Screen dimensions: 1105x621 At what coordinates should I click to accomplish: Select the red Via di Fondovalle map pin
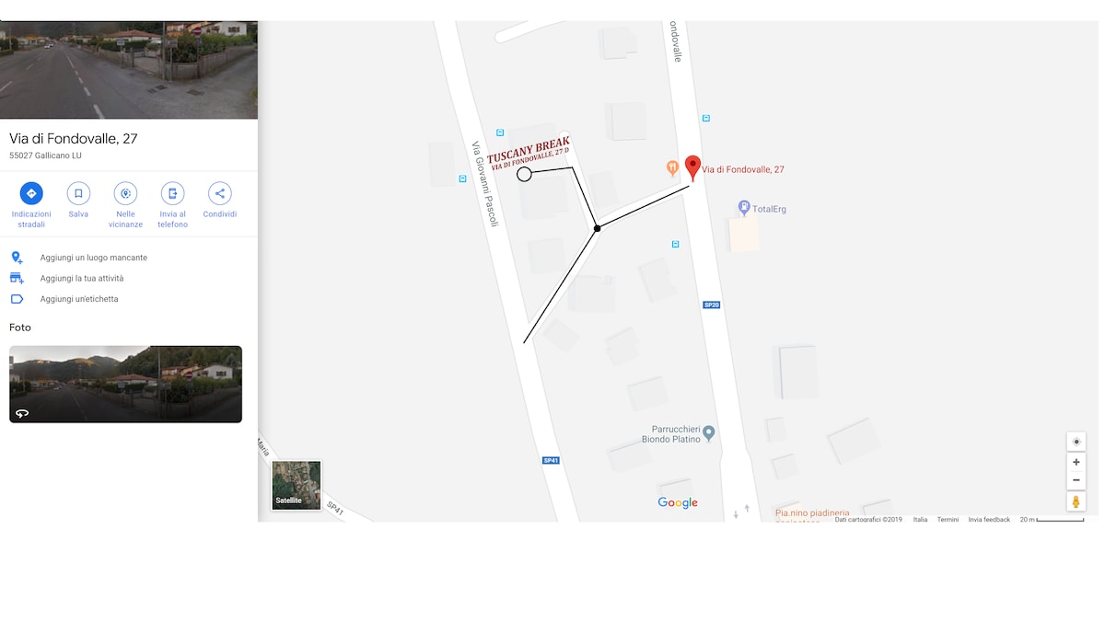pyautogui.click(x=693, y=168)
